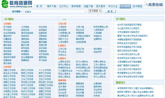Select the active 实习报告 tab
The image size is (165, 98).
pyautogui.click(x=125, y=6)
